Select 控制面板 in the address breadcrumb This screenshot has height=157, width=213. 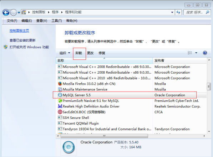39,12
